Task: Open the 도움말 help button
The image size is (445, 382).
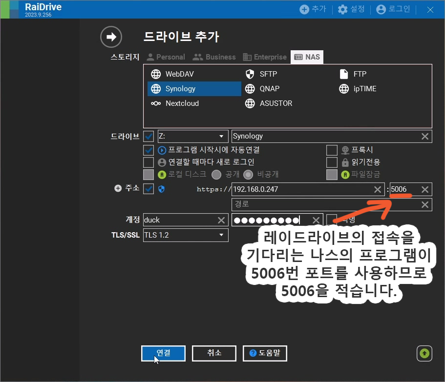Action: [265, 353]
